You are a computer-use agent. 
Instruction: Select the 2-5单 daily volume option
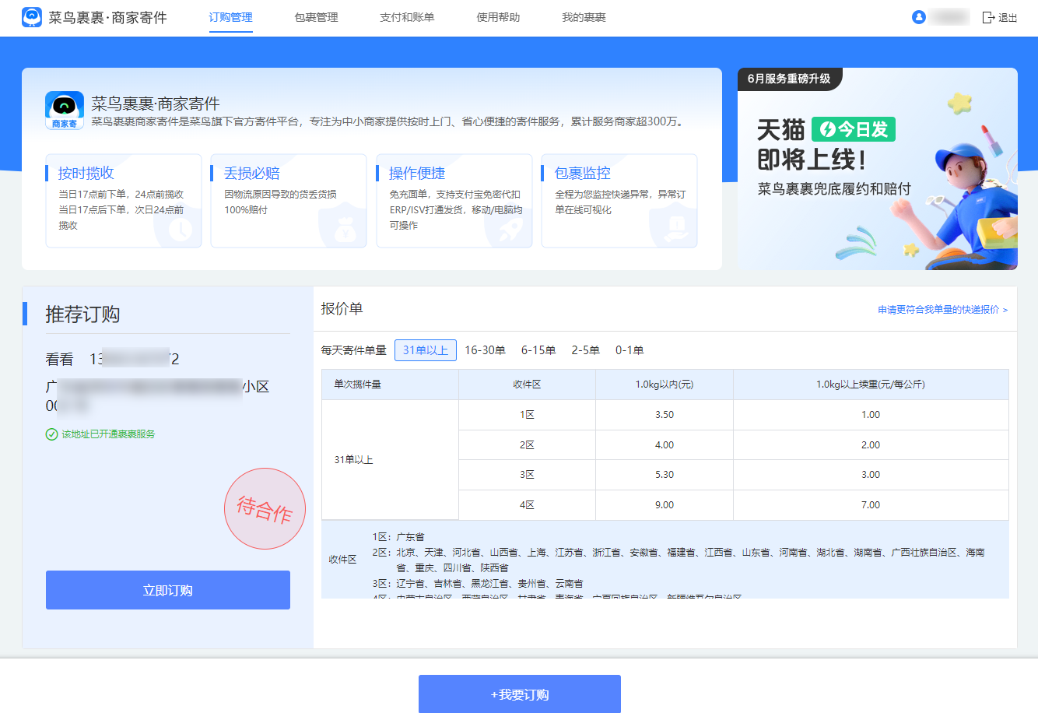[x=585, y=350]
